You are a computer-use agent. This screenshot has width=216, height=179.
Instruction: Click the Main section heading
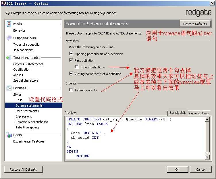tap(18, 24)
